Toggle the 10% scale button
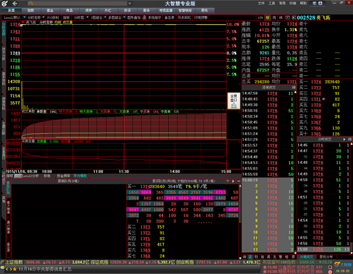The width and height of the screenshot is (353, 274). [x=260, y=18]
